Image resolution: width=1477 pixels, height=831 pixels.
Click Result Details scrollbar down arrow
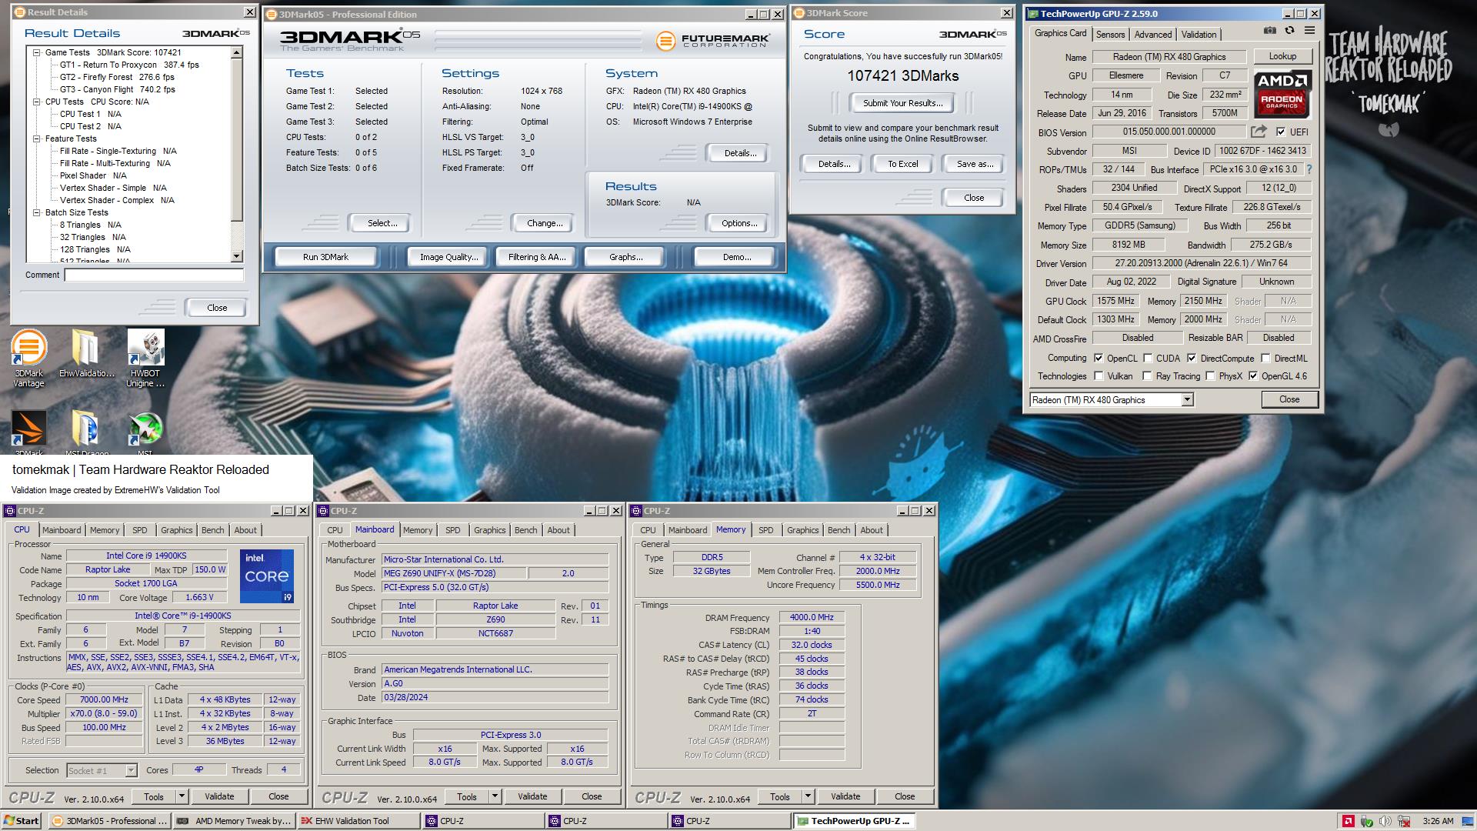(x=237, y=256)
